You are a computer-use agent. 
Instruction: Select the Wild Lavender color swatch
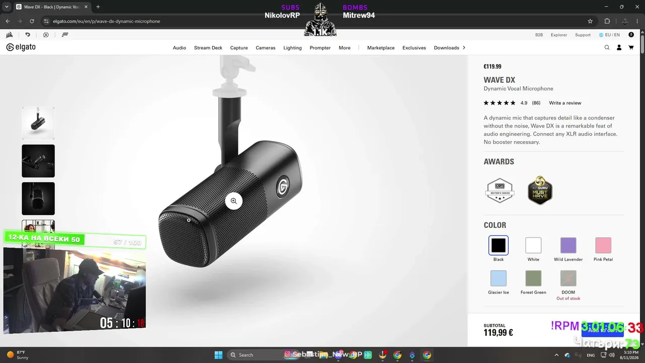[568, 246]
